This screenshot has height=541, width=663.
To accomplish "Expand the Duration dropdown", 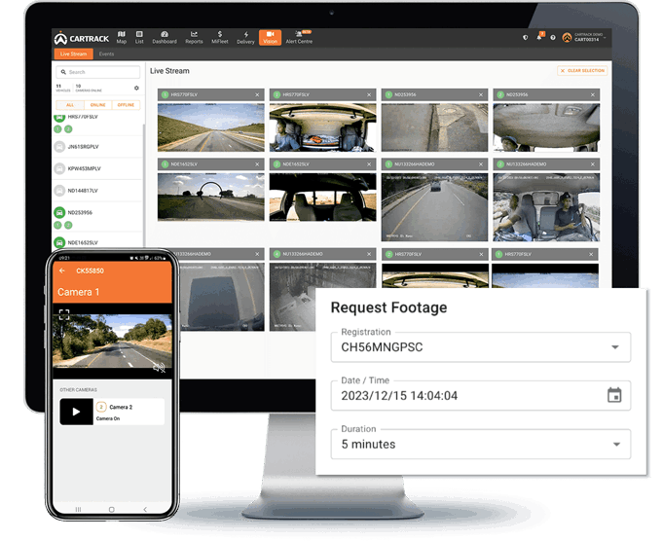I will 613,444.
